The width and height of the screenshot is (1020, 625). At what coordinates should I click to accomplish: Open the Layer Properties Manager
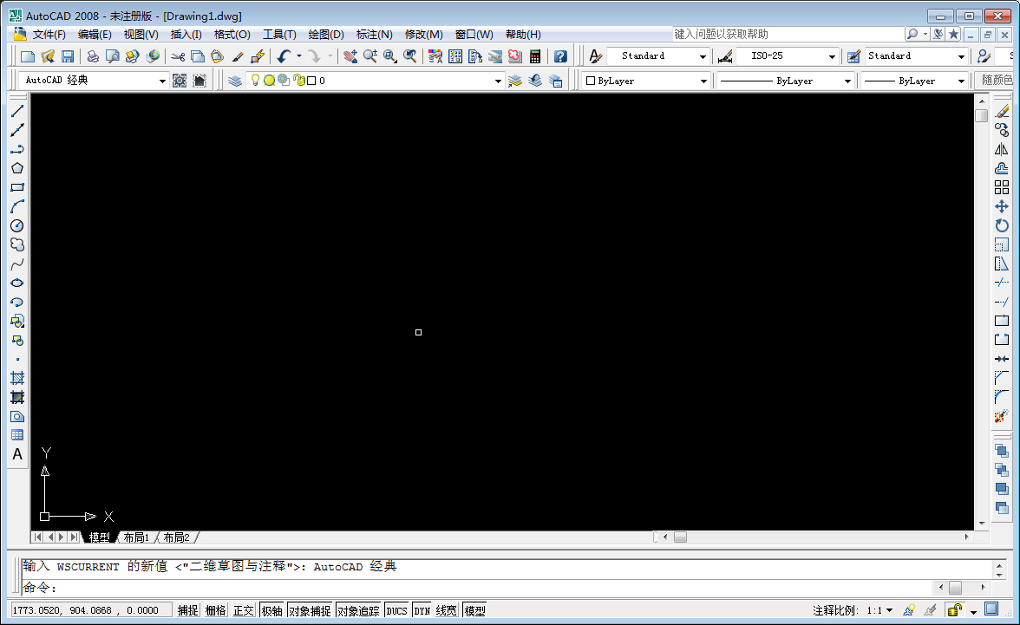coord(234,80)
